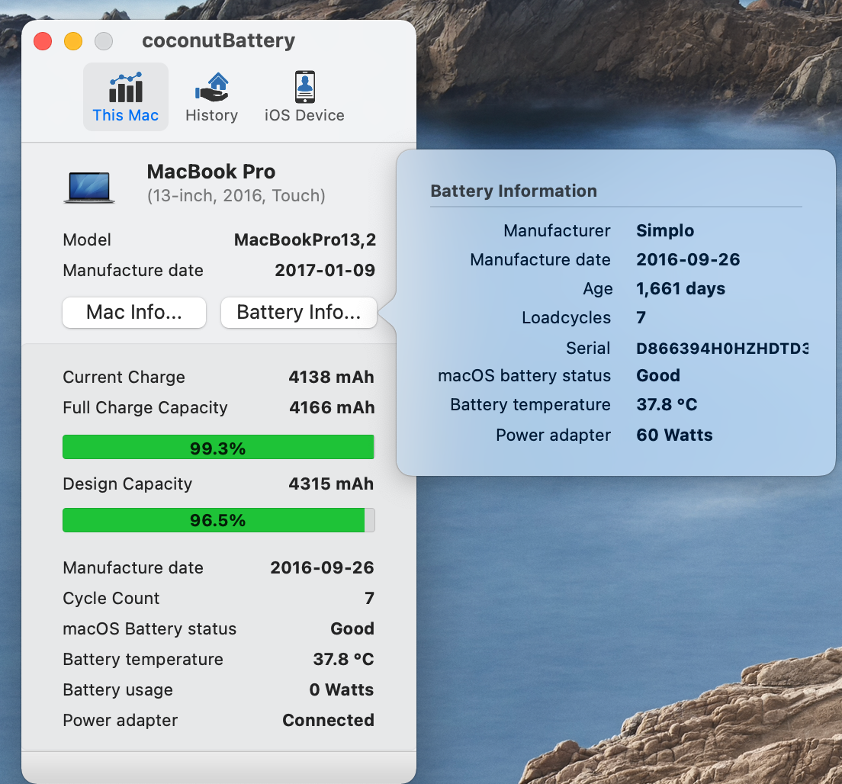
Task: Select the This Mac bar-chart icon
Action: (126, 87)
